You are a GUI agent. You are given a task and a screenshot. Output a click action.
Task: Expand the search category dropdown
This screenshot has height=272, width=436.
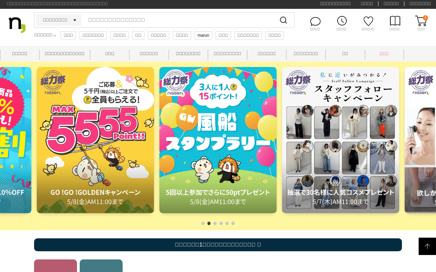(59, 20)
